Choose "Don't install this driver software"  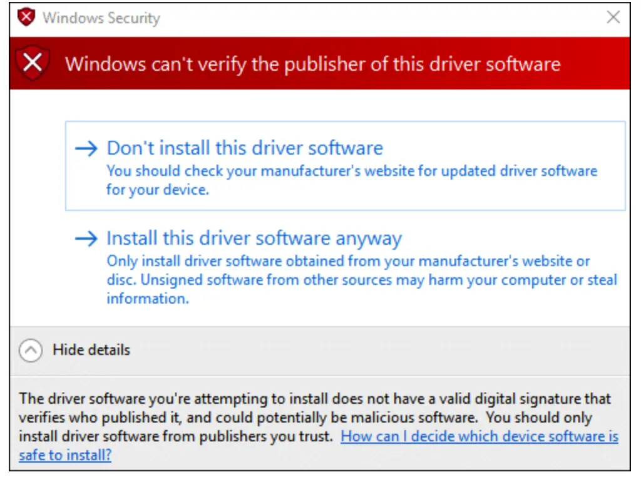click(x=345, y=165)
